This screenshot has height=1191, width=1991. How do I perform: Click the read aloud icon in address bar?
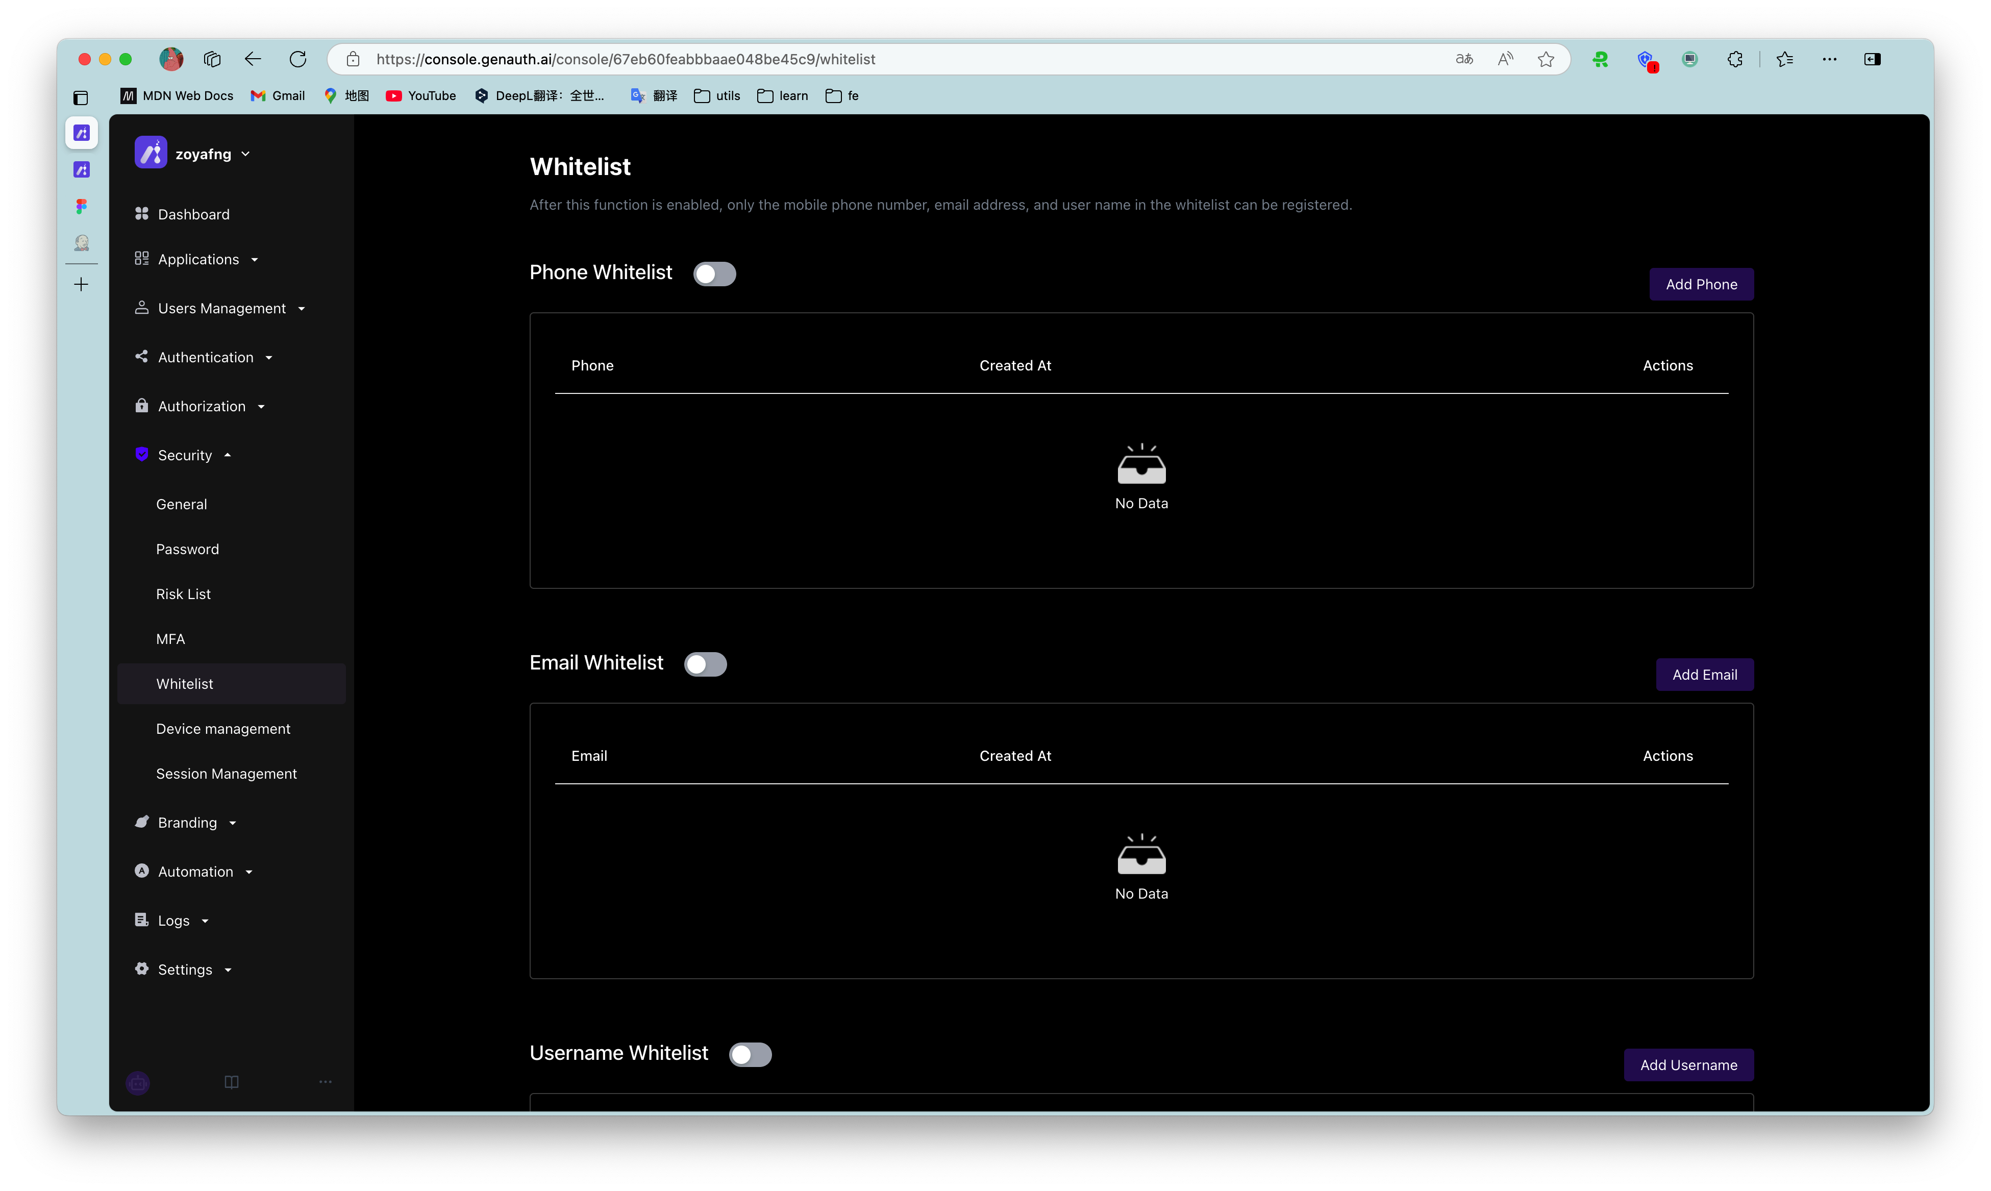1505,59
